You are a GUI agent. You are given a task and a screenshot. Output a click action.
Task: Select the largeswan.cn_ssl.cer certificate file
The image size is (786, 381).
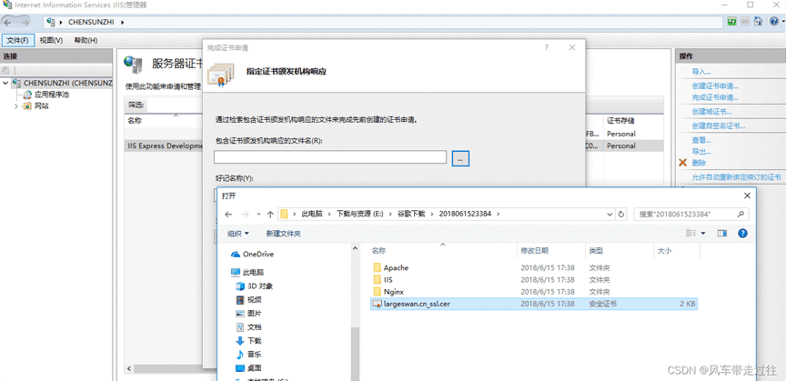534,304
